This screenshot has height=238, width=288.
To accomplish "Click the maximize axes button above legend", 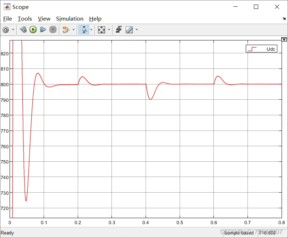I will [284, 39].
